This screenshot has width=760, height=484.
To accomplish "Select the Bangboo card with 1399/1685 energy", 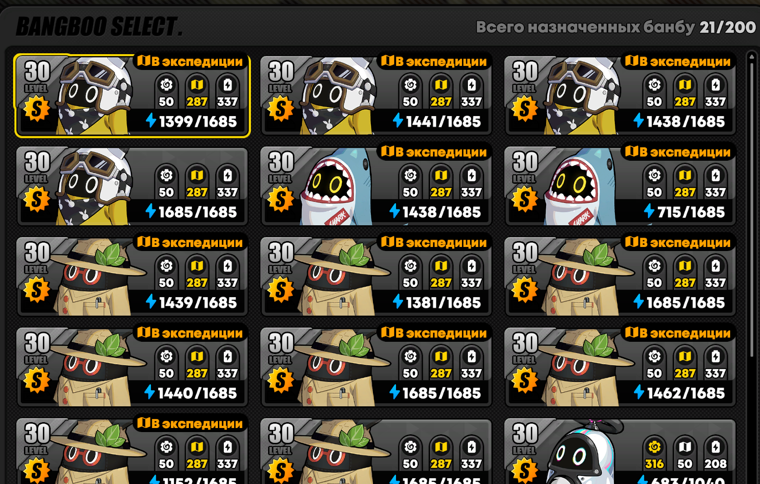I will (132, 95).
